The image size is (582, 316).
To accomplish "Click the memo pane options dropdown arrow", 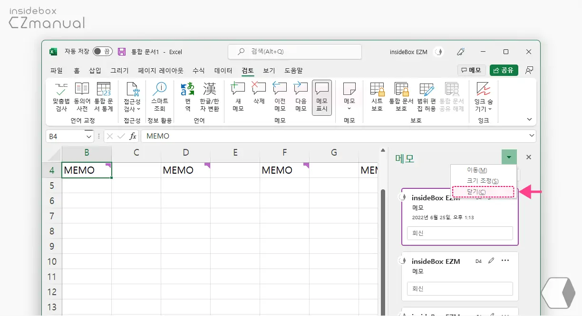I will click(x=509, y=157).
